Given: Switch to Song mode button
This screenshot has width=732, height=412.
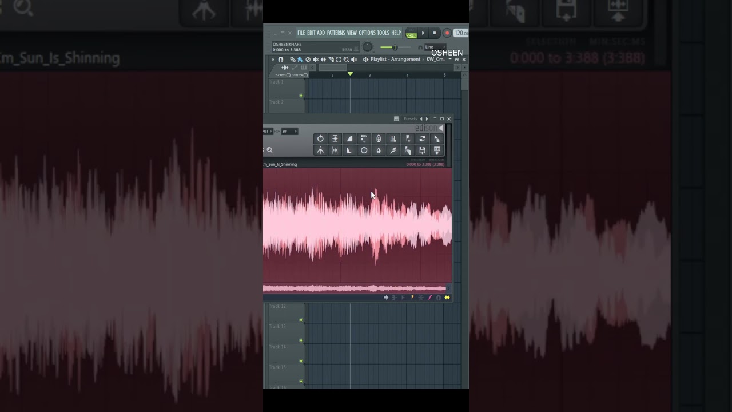Looking at the screenshot, I should [411, 35].
